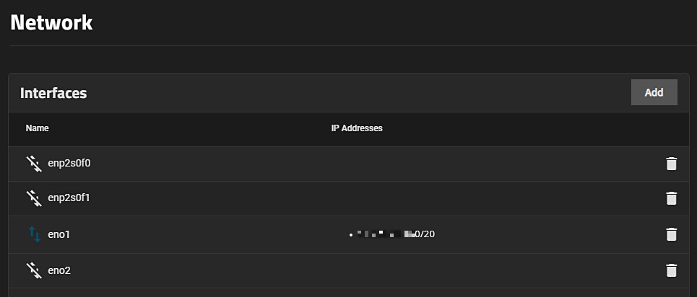Click the blue traffic arrows icon for eno1
Viewport: 697px width, 297px height.
(x=34, y=234)
